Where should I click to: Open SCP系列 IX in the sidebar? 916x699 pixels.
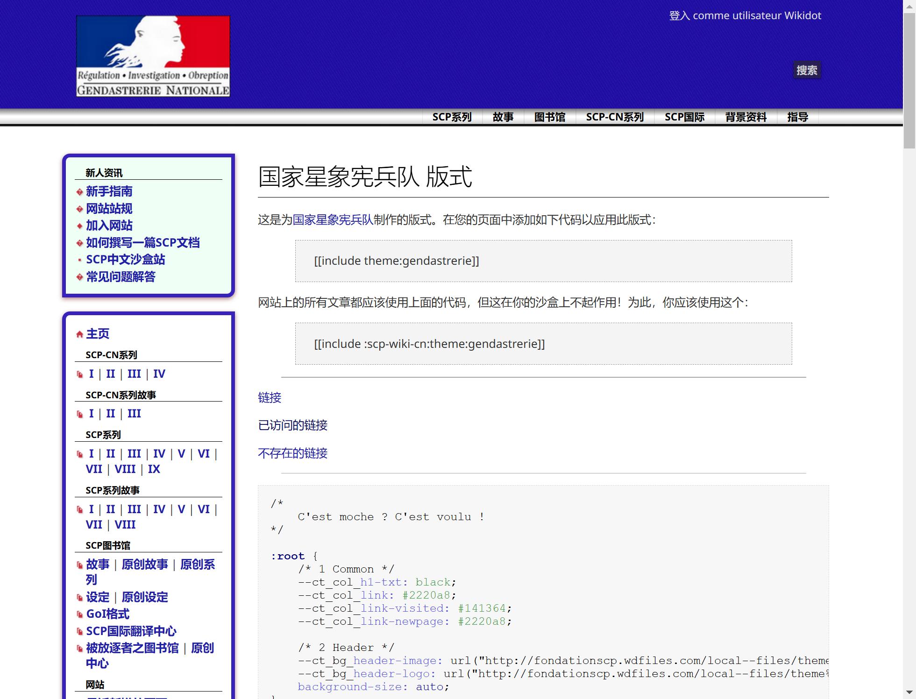(x=154, y=469)
